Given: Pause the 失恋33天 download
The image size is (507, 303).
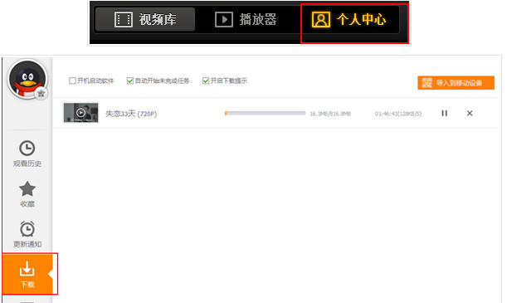Looking at the screenshot, I should [x=444, y=113].
